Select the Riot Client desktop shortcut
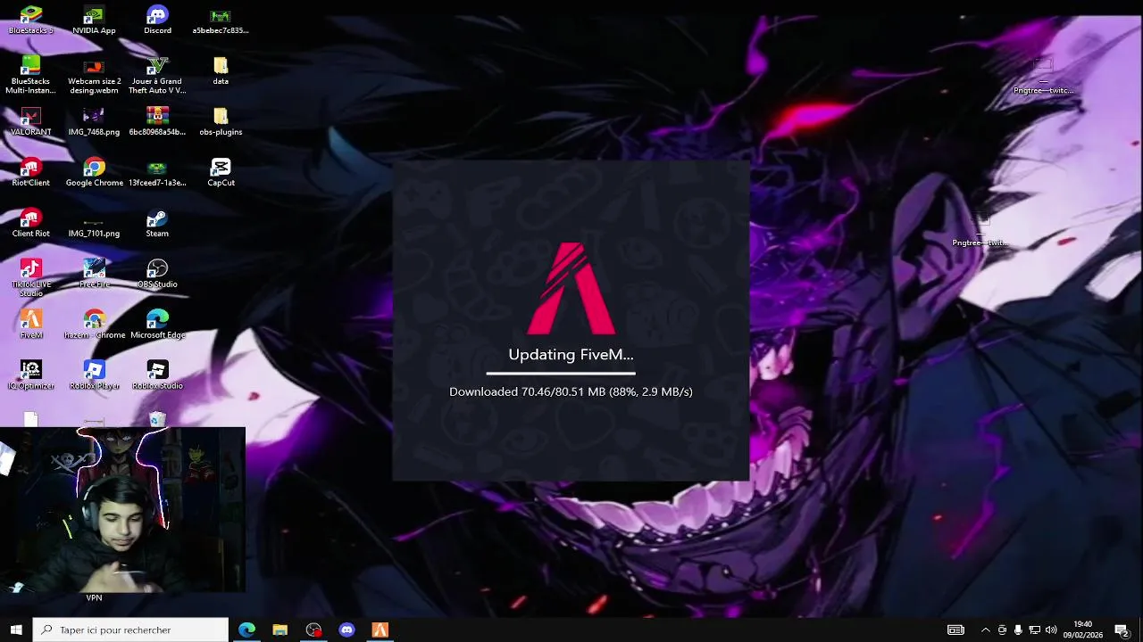 [x=30, y=173]
